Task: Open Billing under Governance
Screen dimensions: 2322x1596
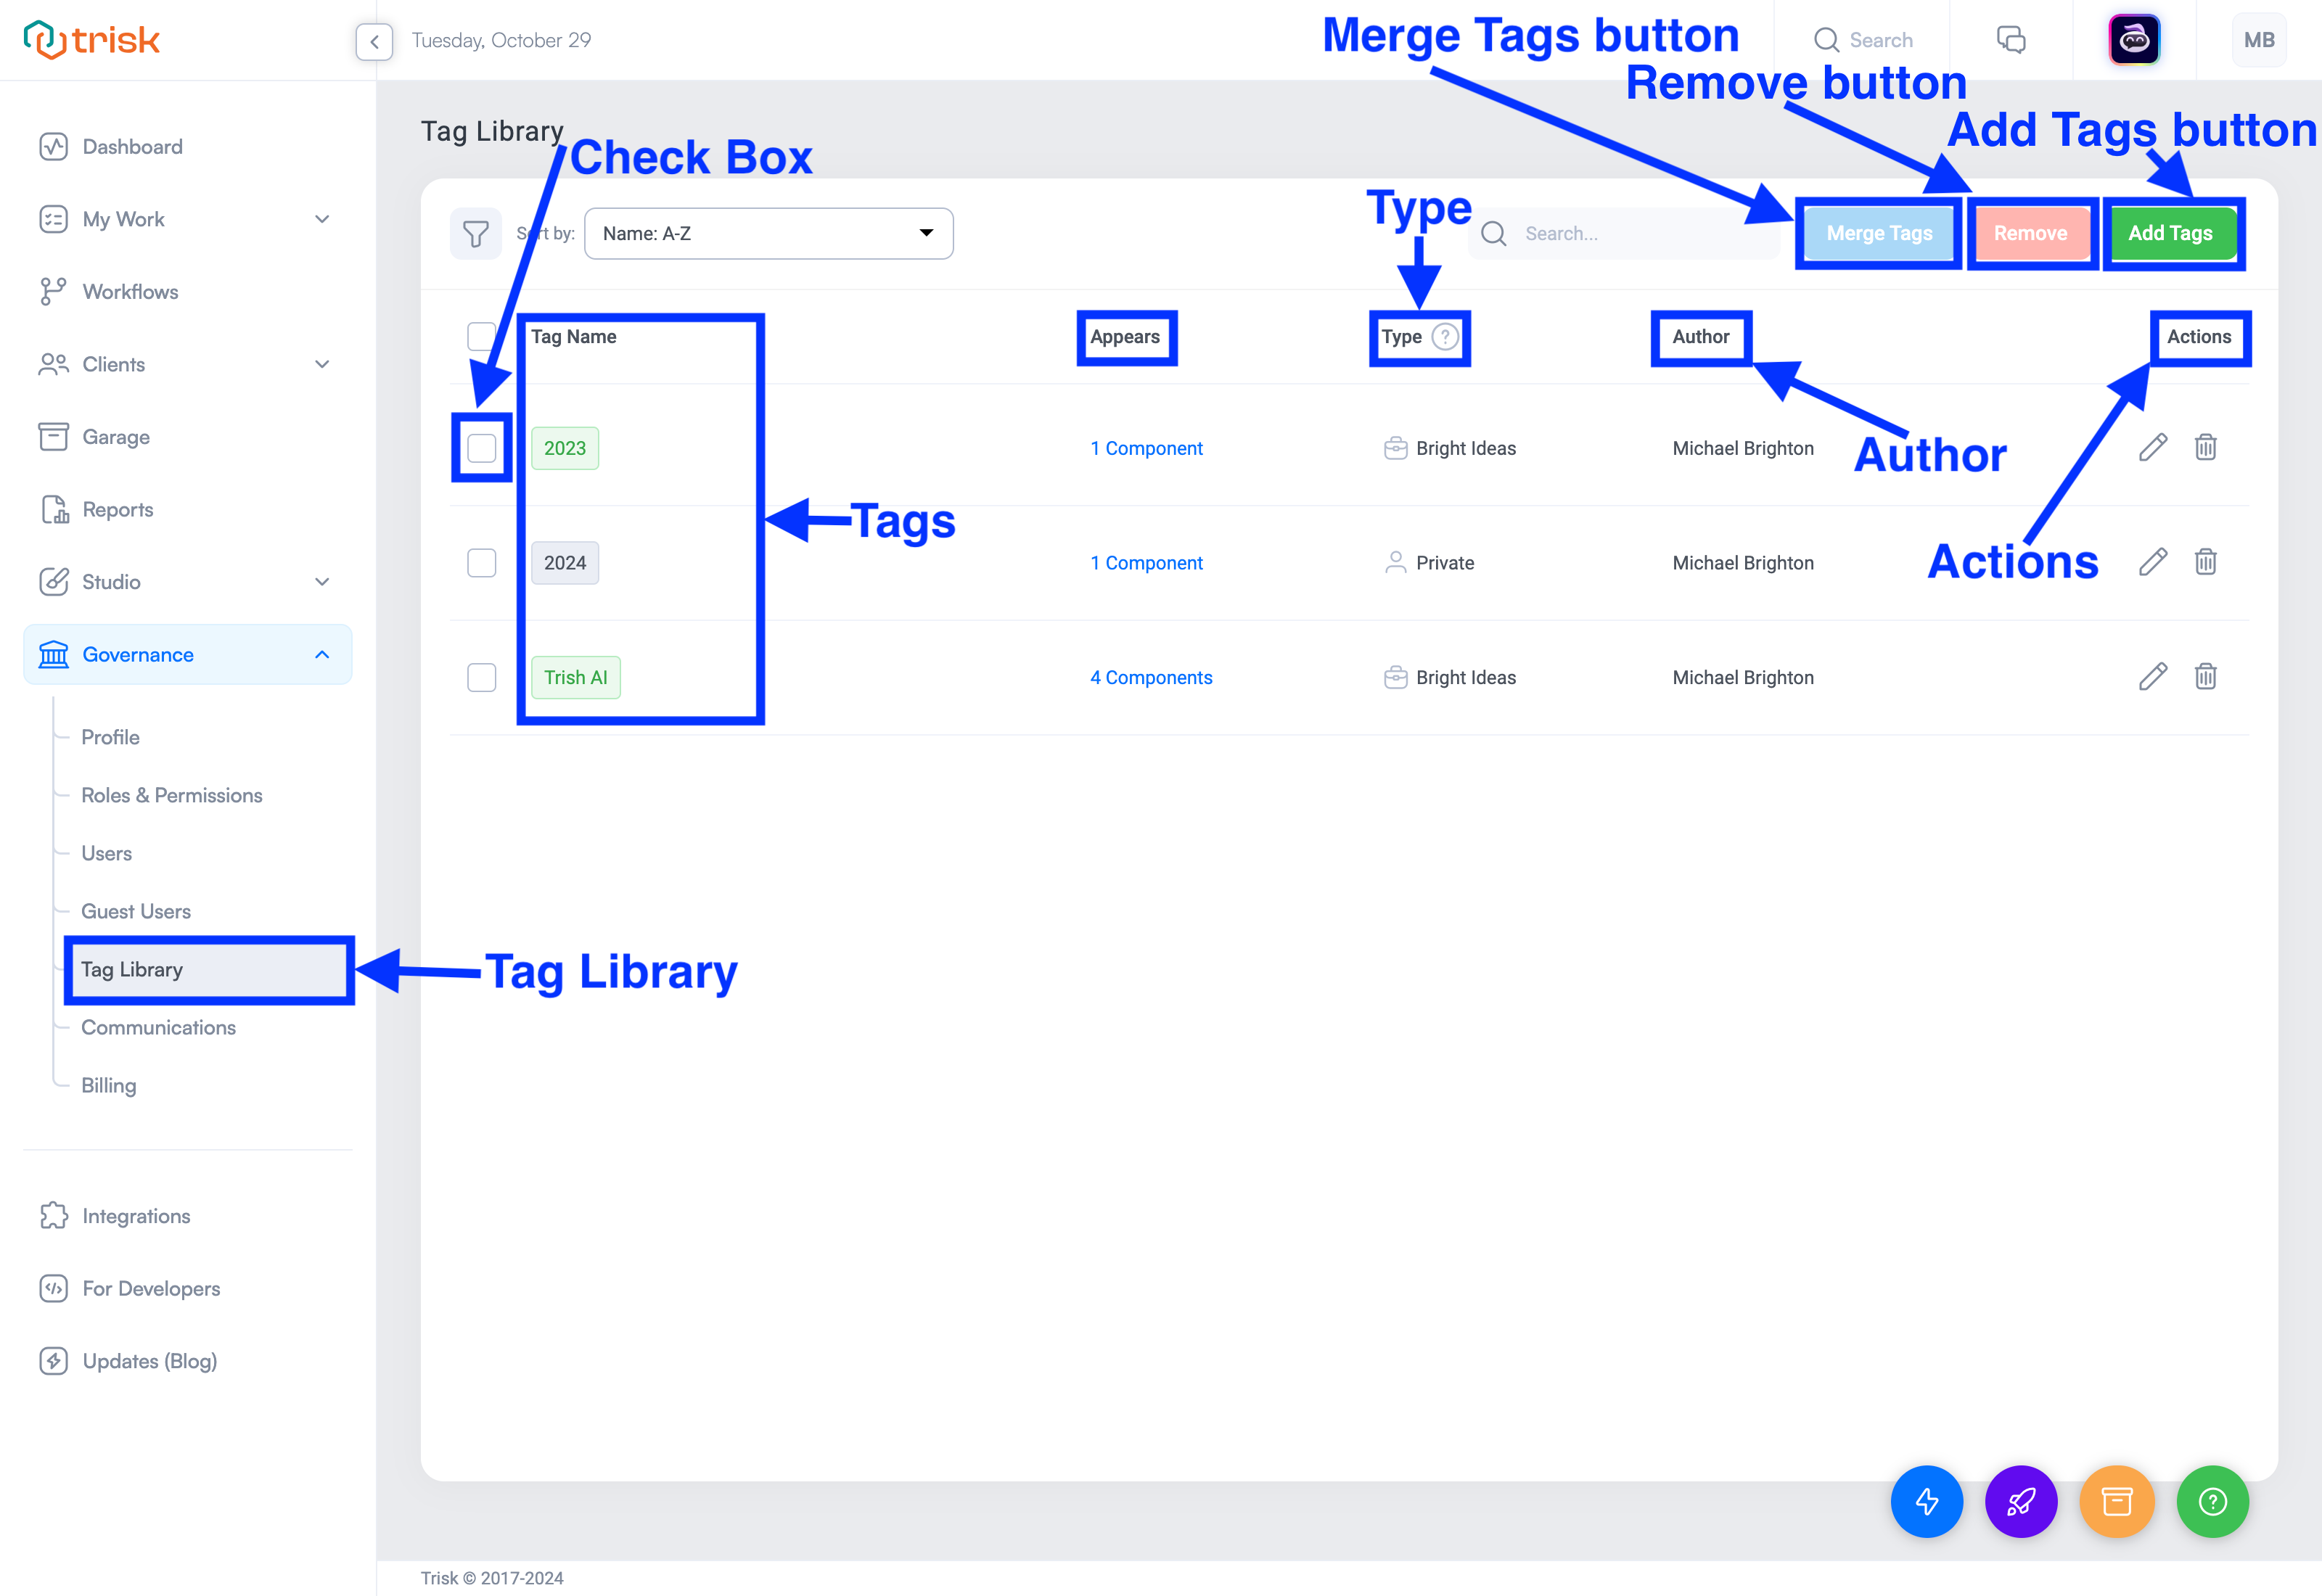Action: [x=108, y=1085]
